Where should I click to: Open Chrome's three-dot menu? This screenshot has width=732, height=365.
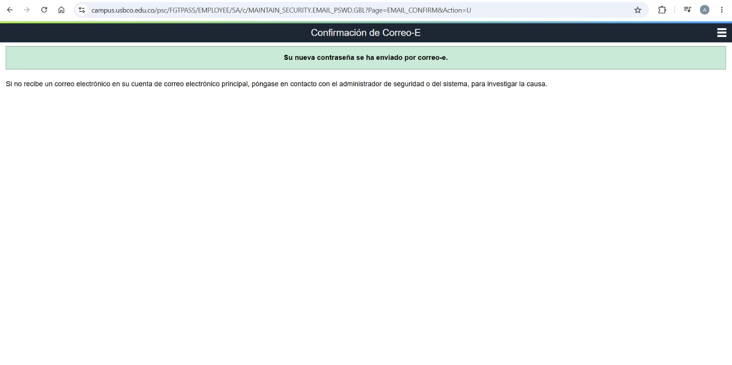722,10
